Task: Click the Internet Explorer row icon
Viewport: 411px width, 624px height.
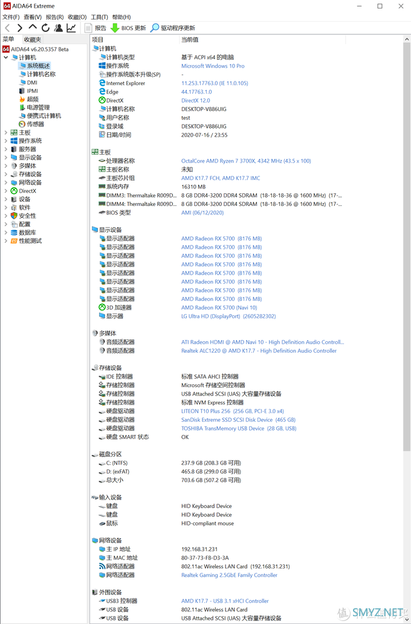Action: click(x=102, y=83)
